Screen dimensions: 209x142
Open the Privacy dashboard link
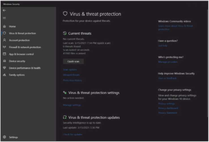pyautogui.click(x=168, y=108)
